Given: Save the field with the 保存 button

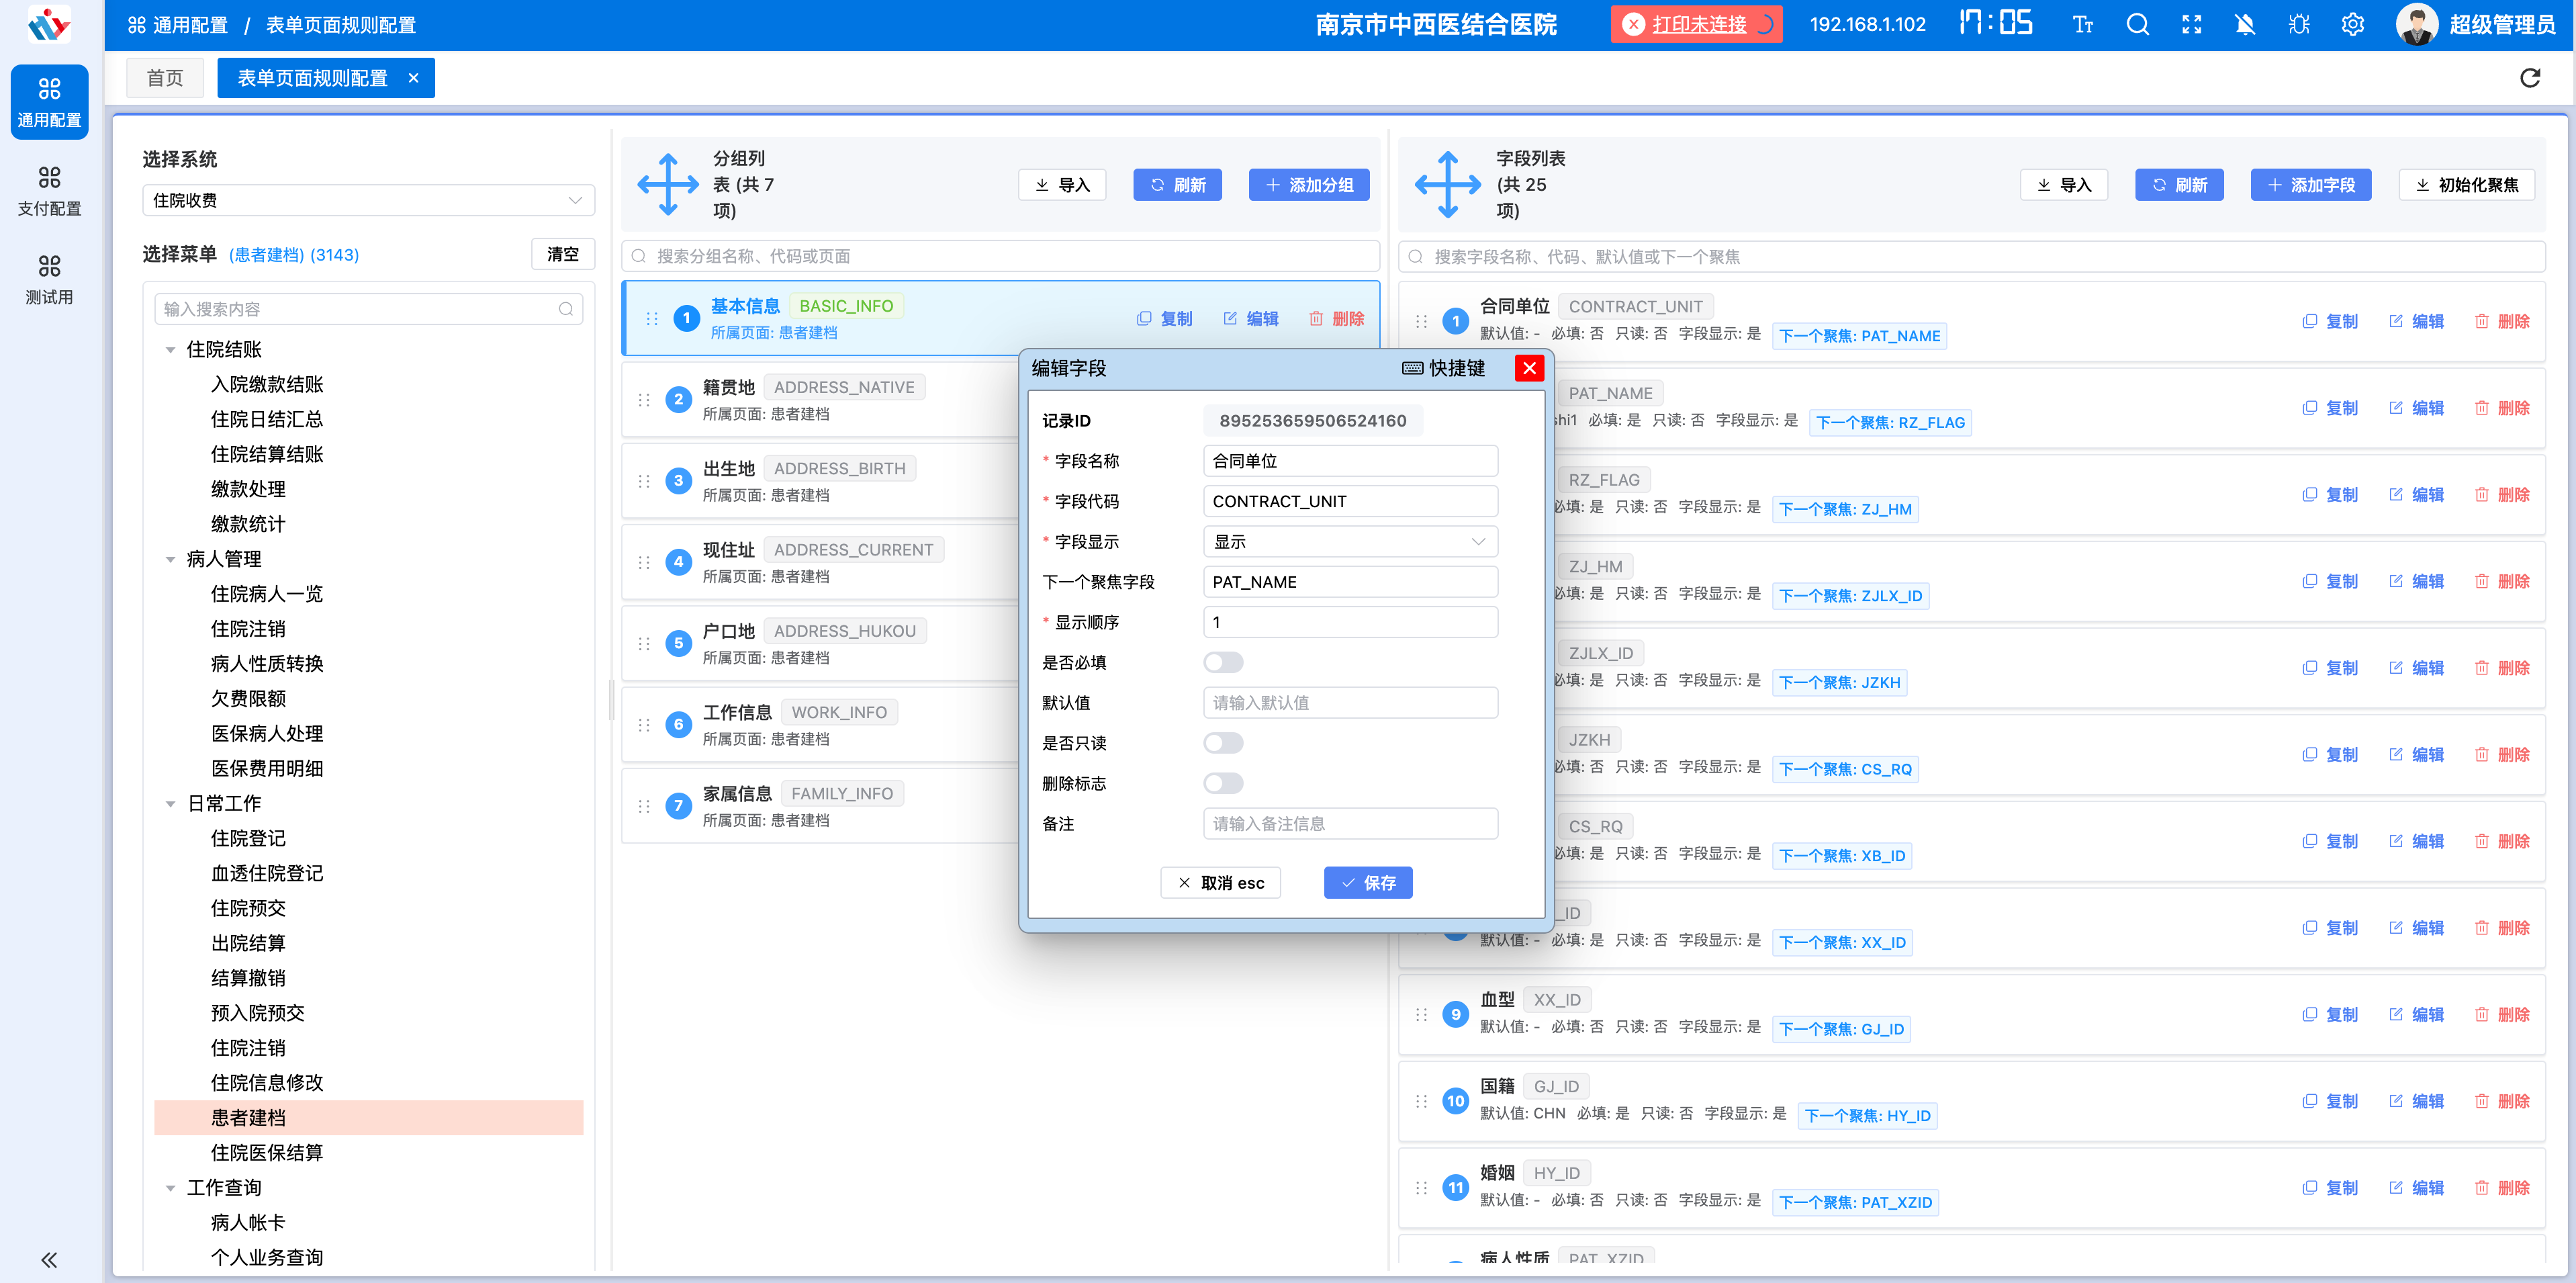Looking at the screenshot, I should pos(1368,882).
